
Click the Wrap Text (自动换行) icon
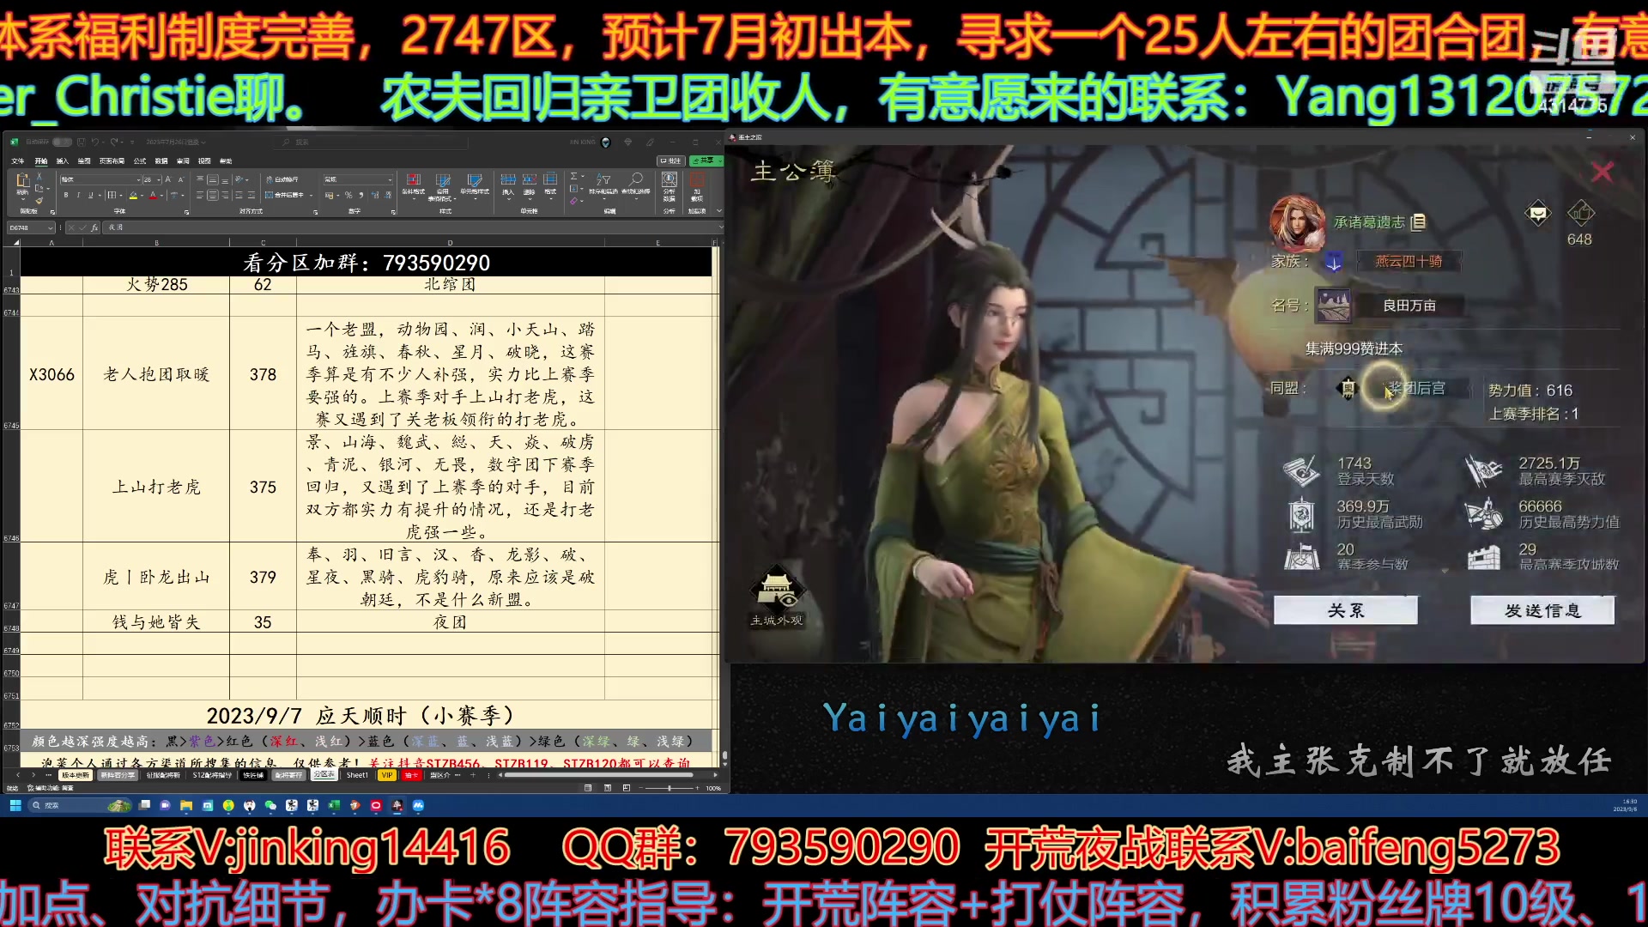coord(283,179)
